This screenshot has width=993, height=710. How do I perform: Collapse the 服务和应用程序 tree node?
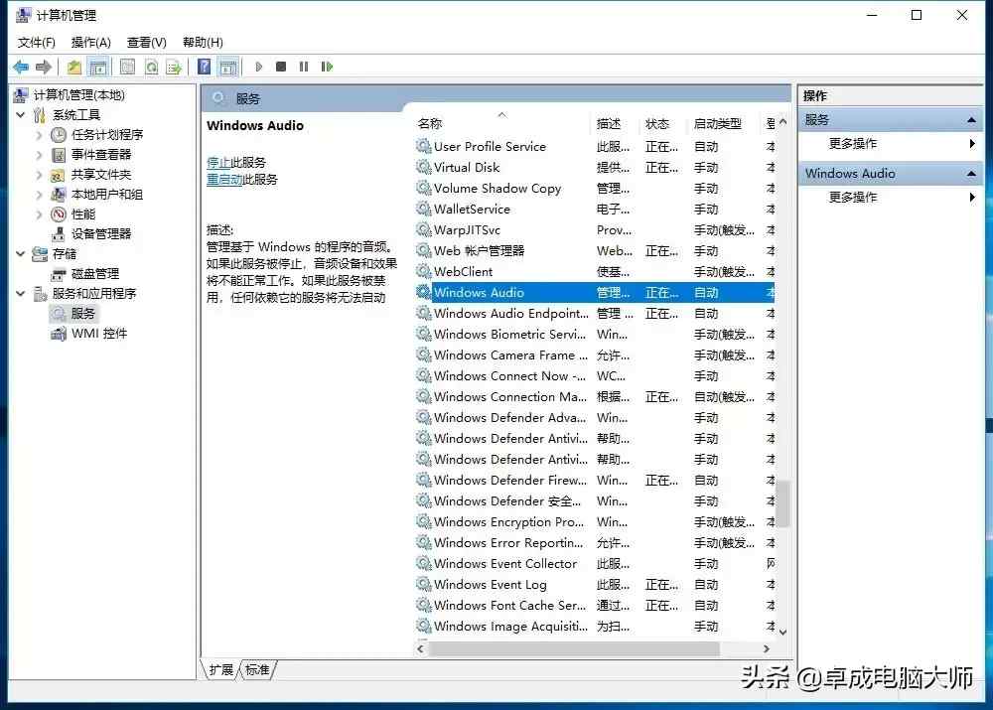pos(20,293)
